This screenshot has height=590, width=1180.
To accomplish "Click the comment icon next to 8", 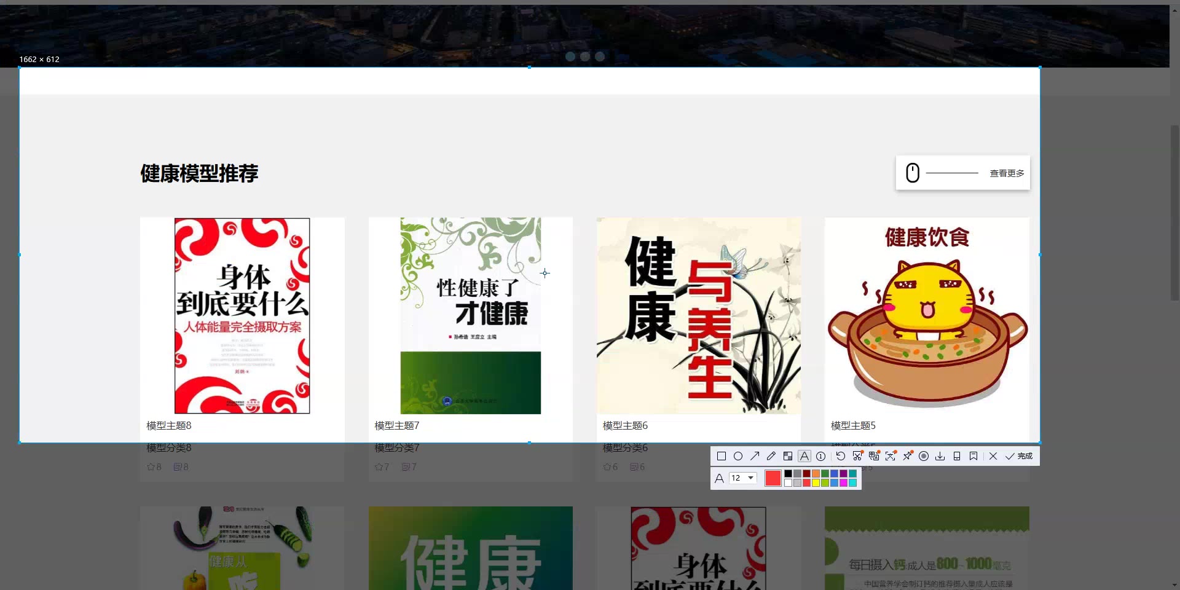I will point(178,467).
